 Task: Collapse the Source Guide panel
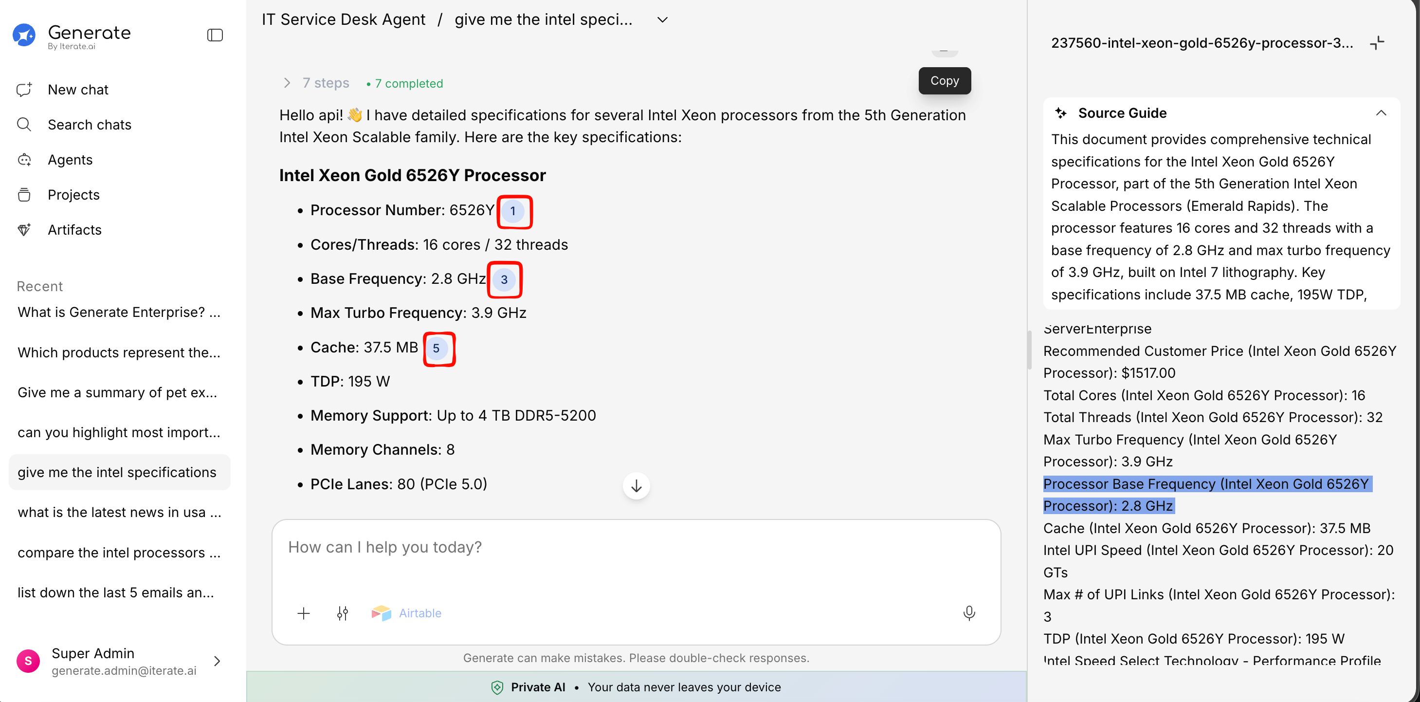[1380, 113]
